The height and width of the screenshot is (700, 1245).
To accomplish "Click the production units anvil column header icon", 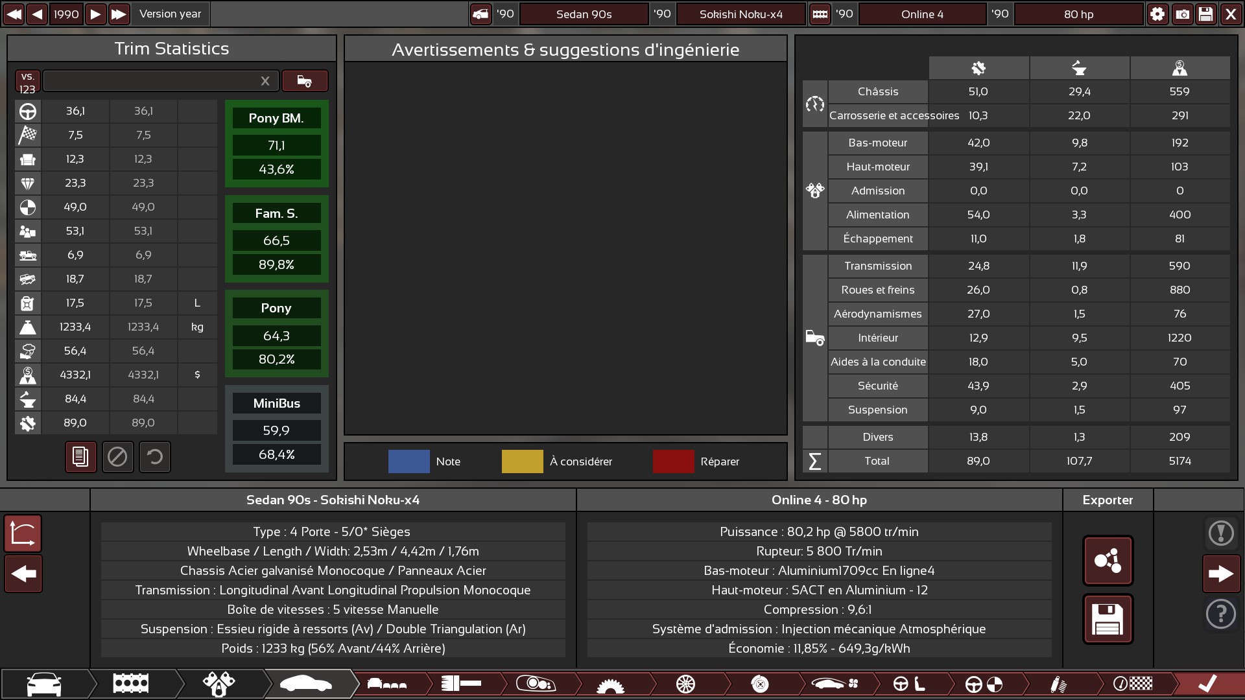I will 1079,68.
